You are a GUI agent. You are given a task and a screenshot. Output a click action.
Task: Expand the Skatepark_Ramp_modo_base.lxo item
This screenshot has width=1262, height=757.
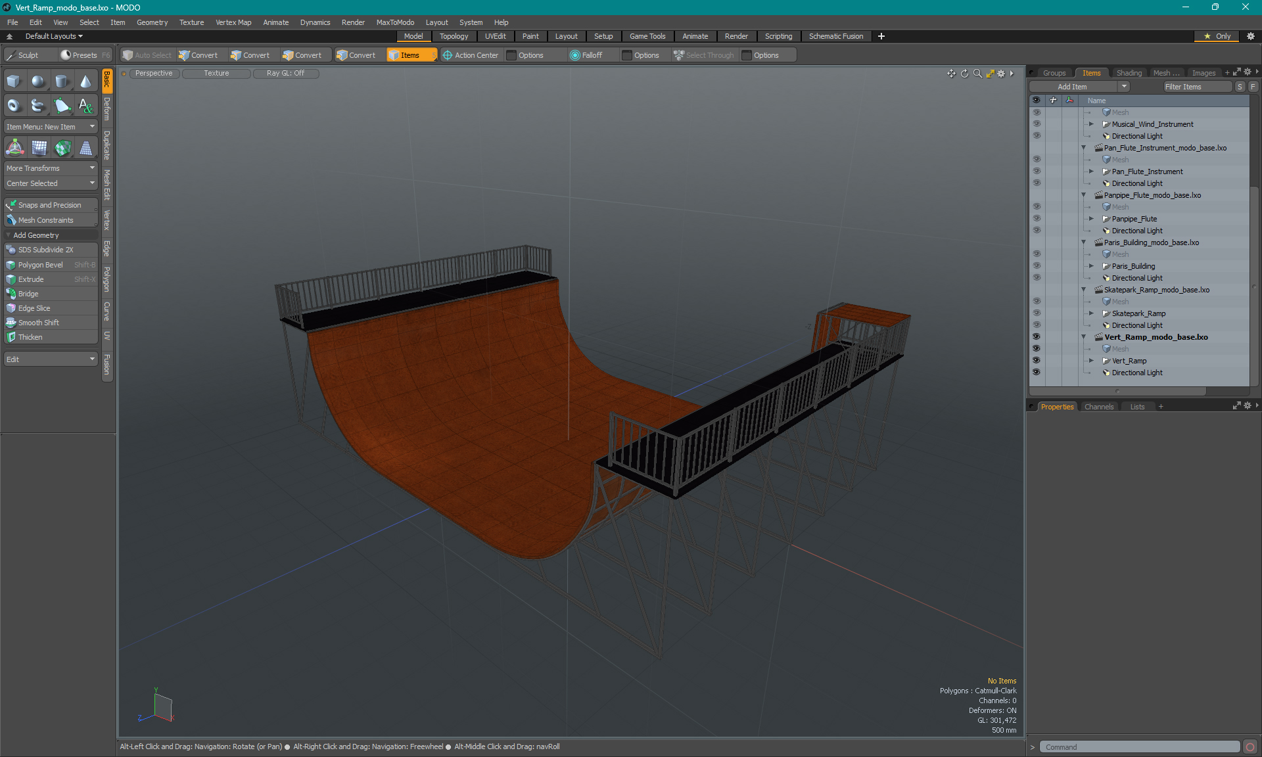point(1083,289)
